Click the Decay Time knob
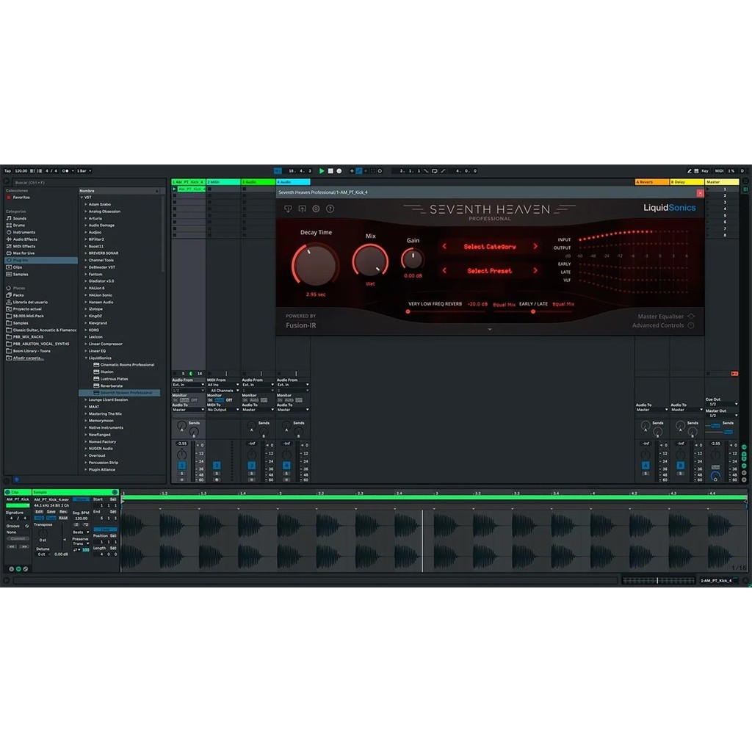752x752 pixels. [315, 264]
